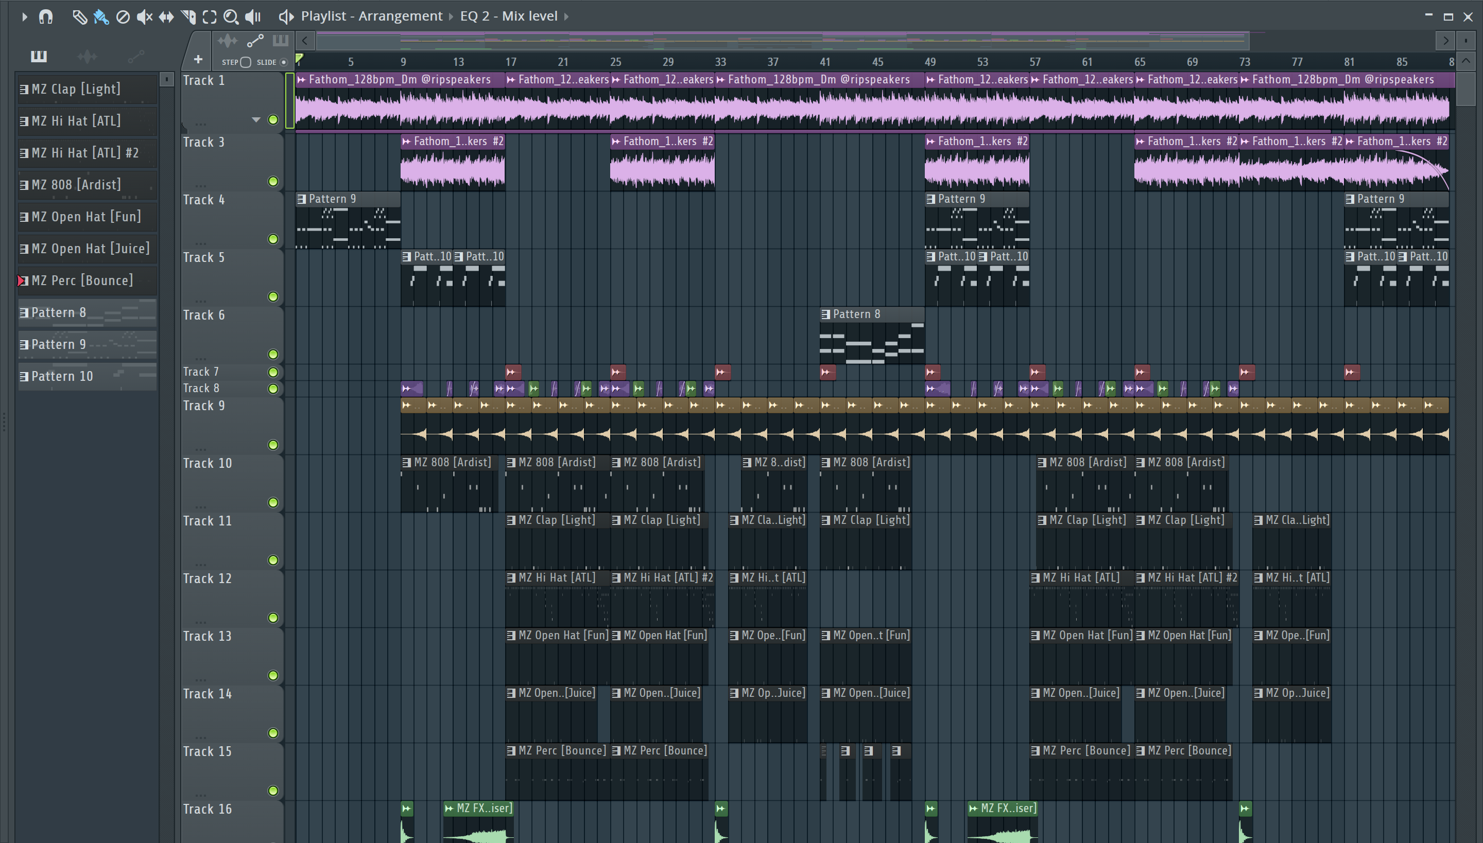Screen dimensions: 1483x843
Task: Open Pattern 8 clip menu on Track 6
Action: 826,314
